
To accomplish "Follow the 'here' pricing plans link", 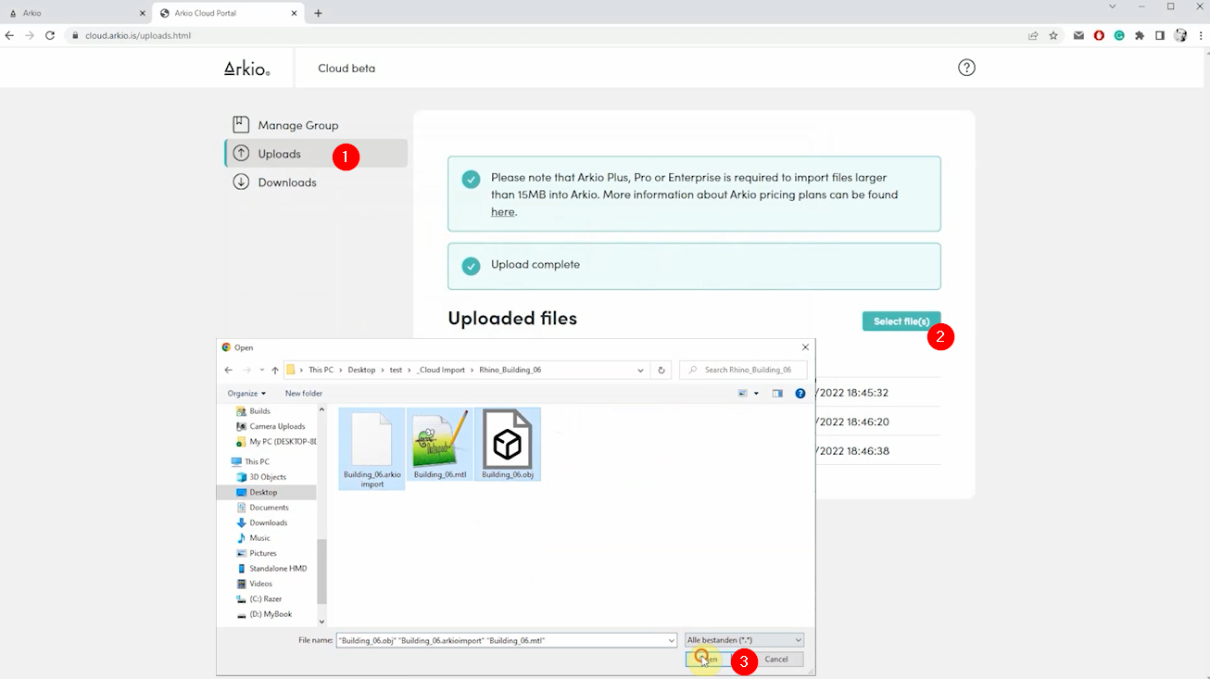I will coord(502,212).
